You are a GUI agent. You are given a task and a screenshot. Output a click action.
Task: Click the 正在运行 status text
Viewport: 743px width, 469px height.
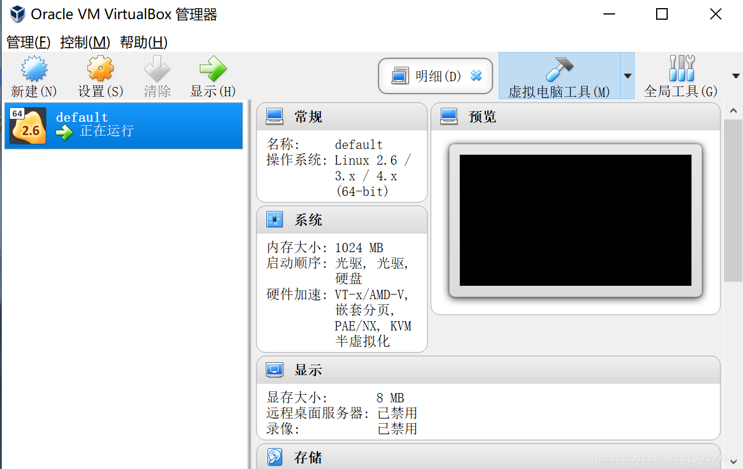pos(107,131)
